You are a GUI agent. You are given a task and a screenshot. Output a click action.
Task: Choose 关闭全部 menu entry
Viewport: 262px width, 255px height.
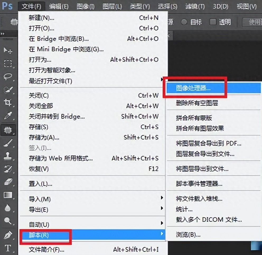click(93, 106)
